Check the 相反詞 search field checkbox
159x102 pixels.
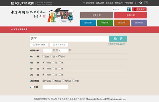pos(64,81)
